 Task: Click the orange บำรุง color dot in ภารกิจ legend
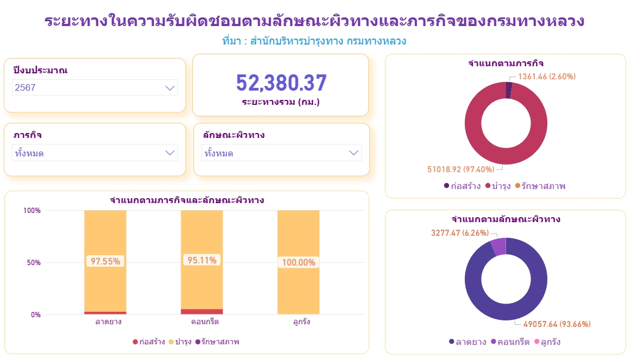488,185
